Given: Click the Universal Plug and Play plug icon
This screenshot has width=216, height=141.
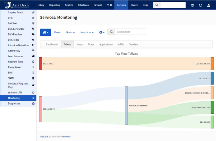Looking at the screenshot, I should [x=33, y=85].
